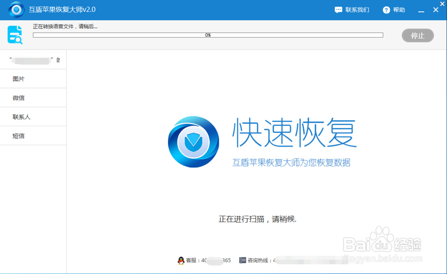The width and height of the screenshot is (447, 274).
Task: Click the 正在进行扫描 message text
Action: click(x=257, y=219)
